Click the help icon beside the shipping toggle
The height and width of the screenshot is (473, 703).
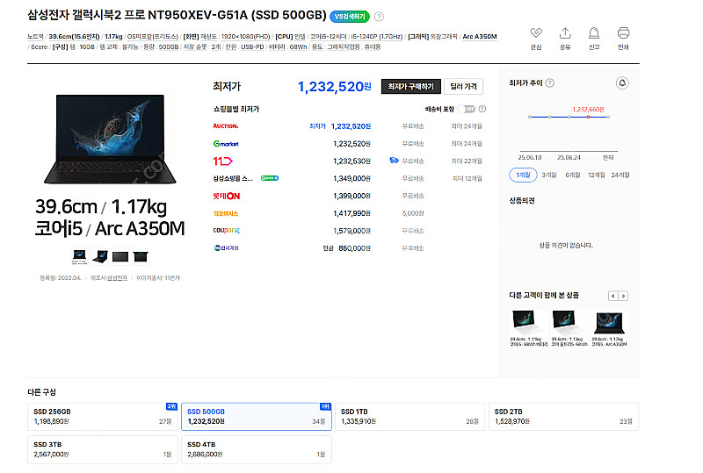pos(482,109)
